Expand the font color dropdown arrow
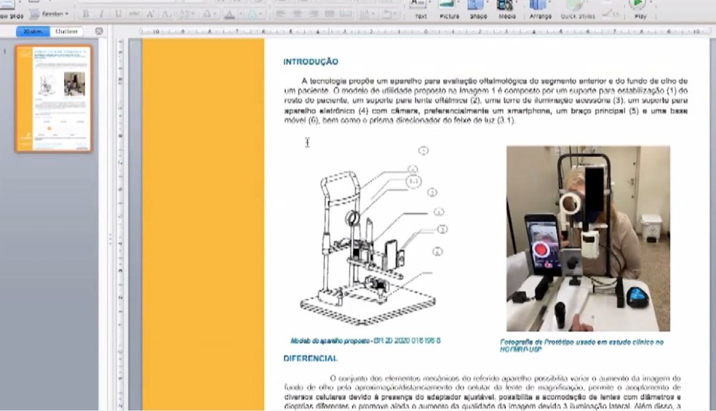The image size is (716, 411). click(242, 14)
